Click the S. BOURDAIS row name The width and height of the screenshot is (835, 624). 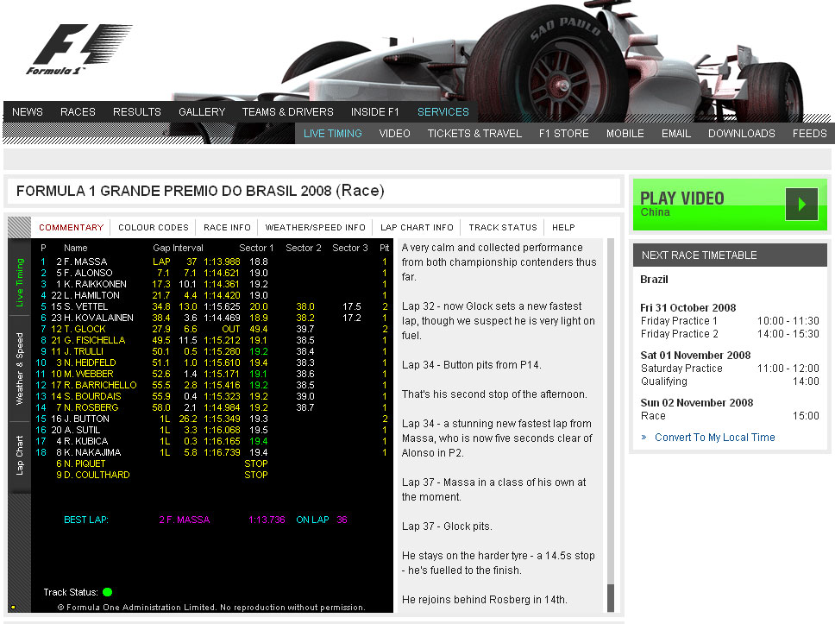(x=92, y=396)
